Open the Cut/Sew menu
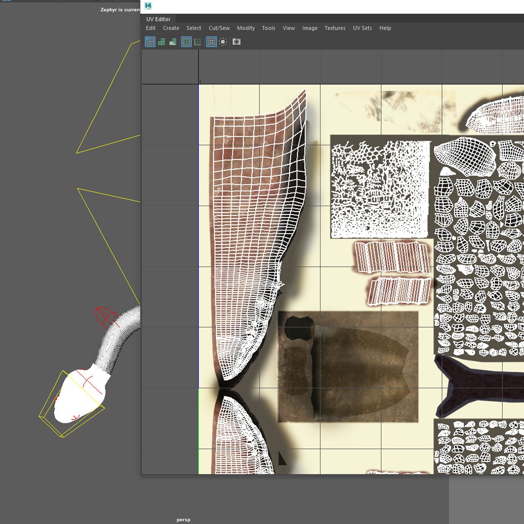The width and height of the screenshot is (524, 524). (219, 28)
